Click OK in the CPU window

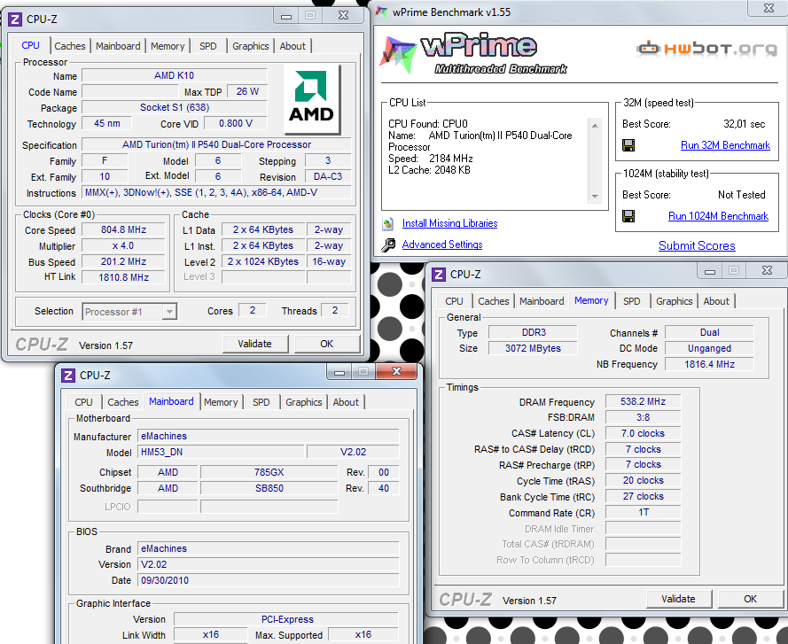coord(327,344)
